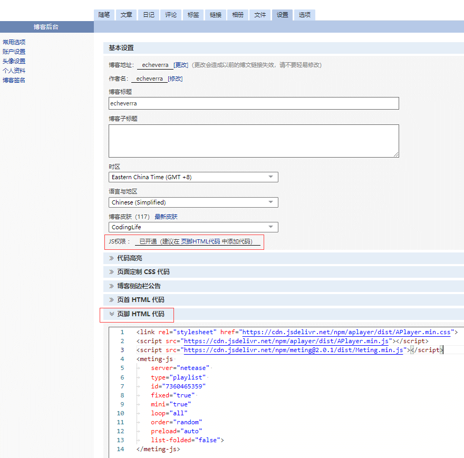Image resolution: width=464 pixels, height=458 pixels.
Task: Click inside the 博客子标题 textarea
Action: tap(254, 141)
